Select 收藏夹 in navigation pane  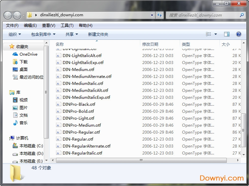(22, 46)
